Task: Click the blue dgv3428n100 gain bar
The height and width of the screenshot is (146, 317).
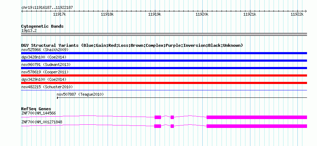Action: point(164,61)
